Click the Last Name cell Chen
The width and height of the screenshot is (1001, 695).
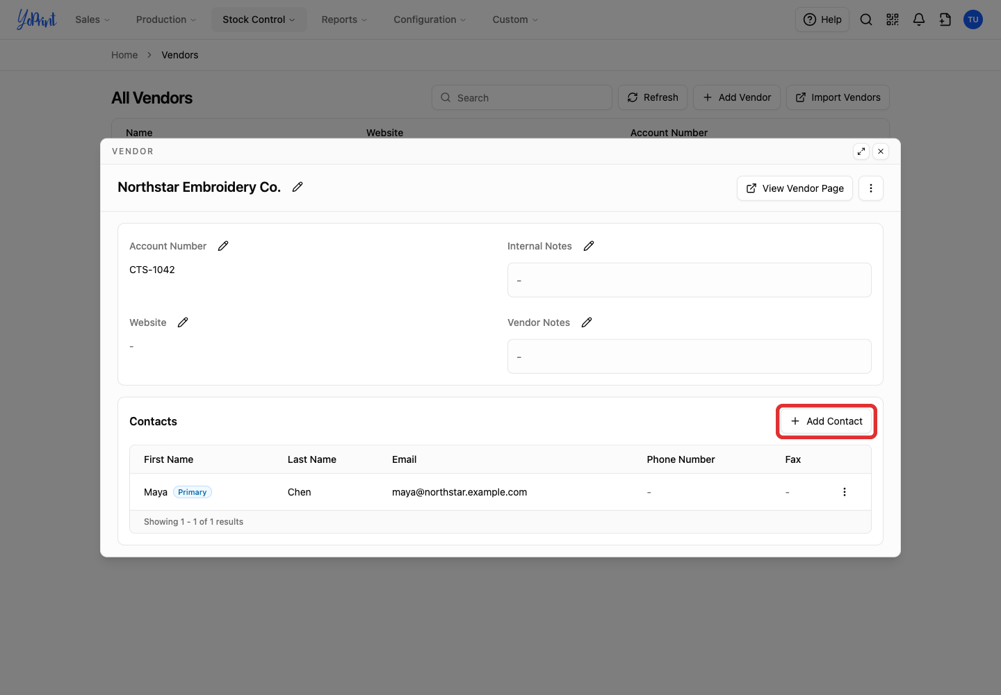point(300,492)
